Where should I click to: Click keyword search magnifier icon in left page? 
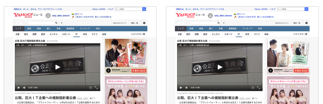(56, 23)
